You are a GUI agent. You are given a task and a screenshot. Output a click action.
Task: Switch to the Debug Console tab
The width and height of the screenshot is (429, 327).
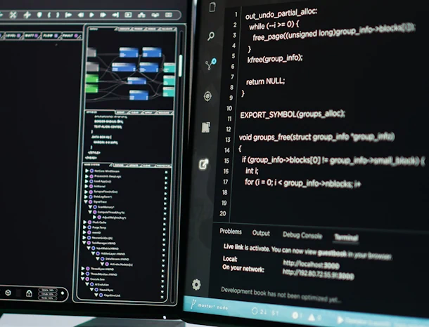[302, 235]
